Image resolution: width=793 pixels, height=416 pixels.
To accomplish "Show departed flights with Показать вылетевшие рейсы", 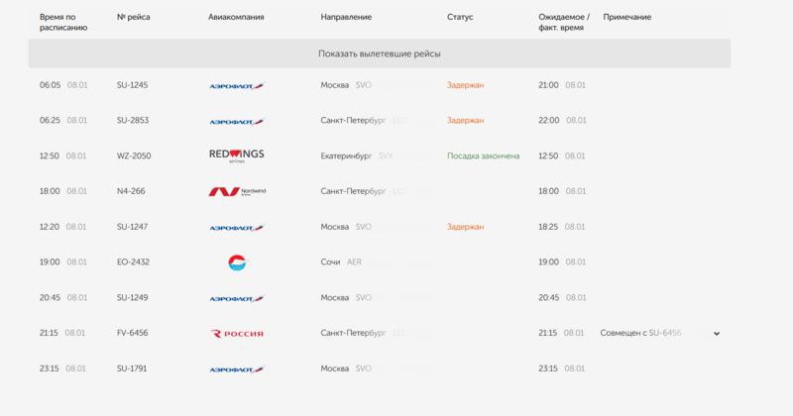I will pyautogui.click(x=380, y=52).
